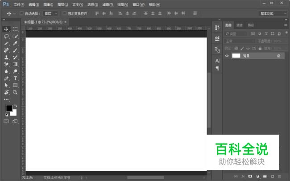Open the 图层 auto-select target dropdown
290x181 pixels.
[50, 13]
